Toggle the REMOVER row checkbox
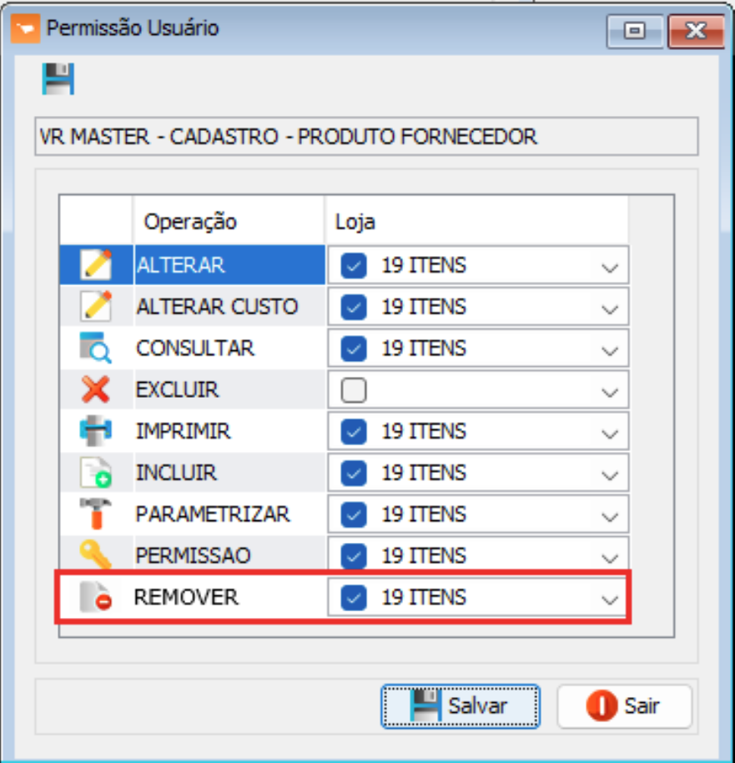This screenshot has height=763, width=735. [x=354, y=597]
